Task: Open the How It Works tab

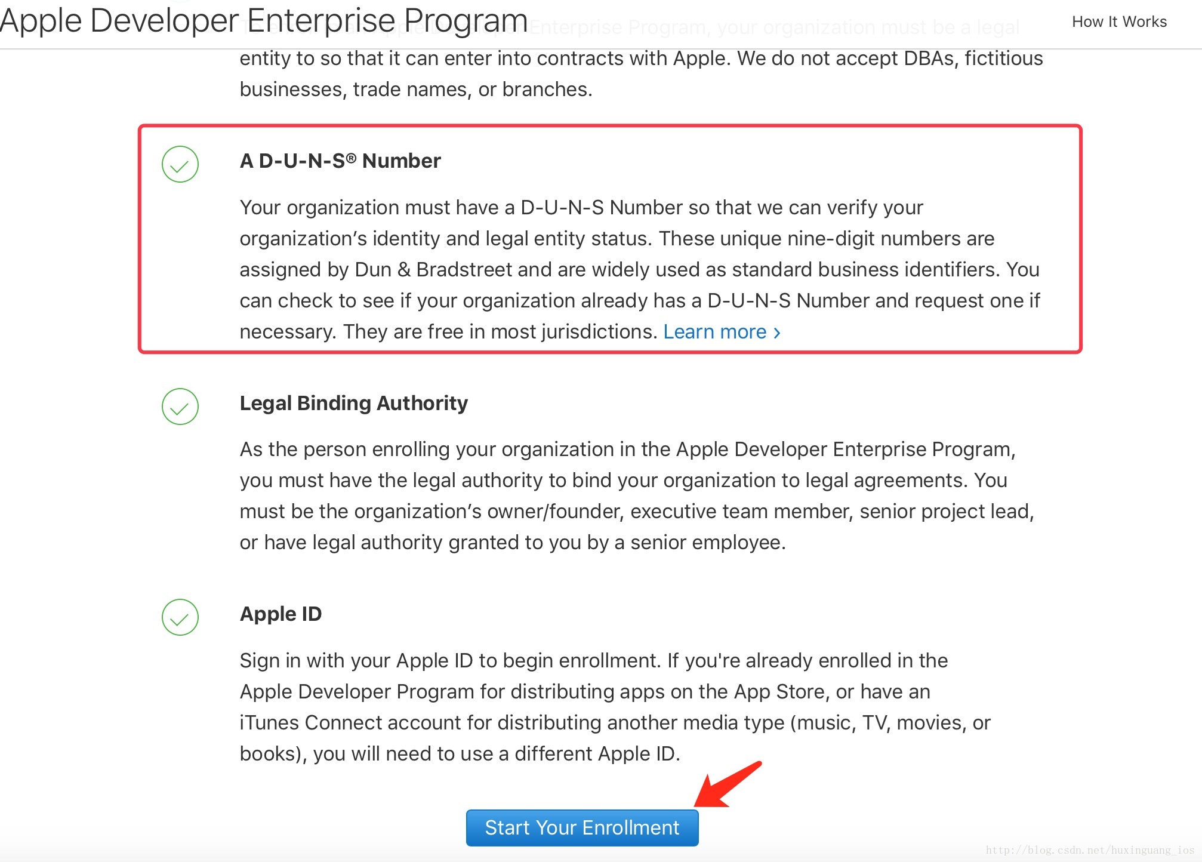Action: click(x=1119, y=22)
